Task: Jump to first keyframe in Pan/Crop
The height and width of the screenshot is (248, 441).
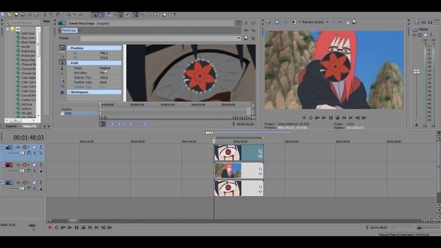Action: 112,124
